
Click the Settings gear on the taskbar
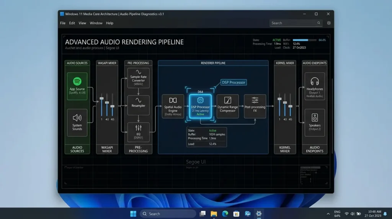(x=259, y=214)
